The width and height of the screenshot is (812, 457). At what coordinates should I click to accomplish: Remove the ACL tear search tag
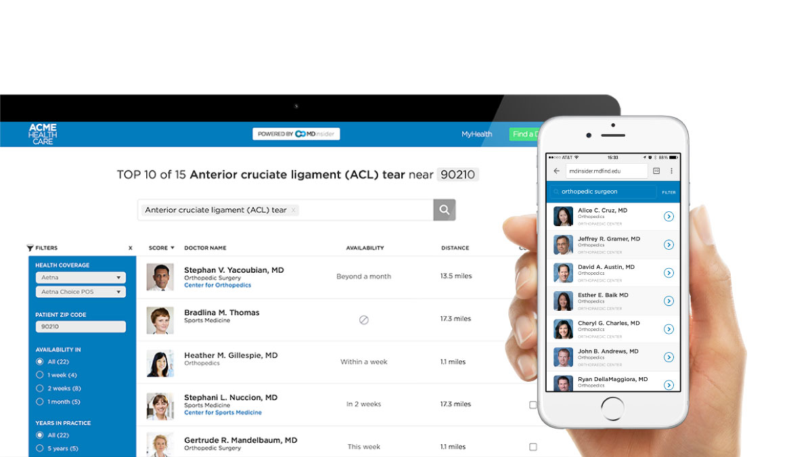coord(293,211)
